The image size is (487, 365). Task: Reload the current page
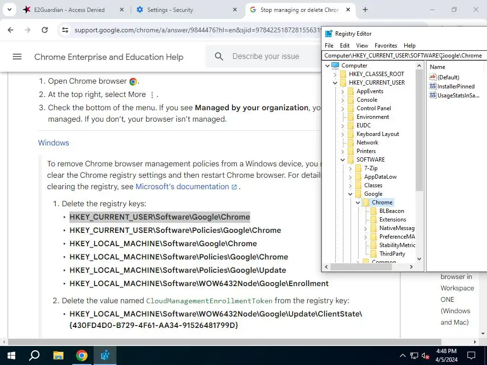click(45, 30)
